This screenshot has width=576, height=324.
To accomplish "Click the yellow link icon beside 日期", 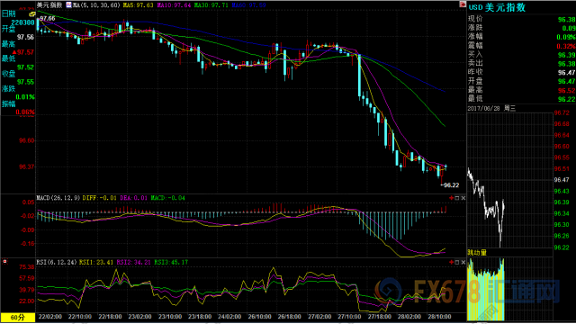I will click(x=32, y=14).
